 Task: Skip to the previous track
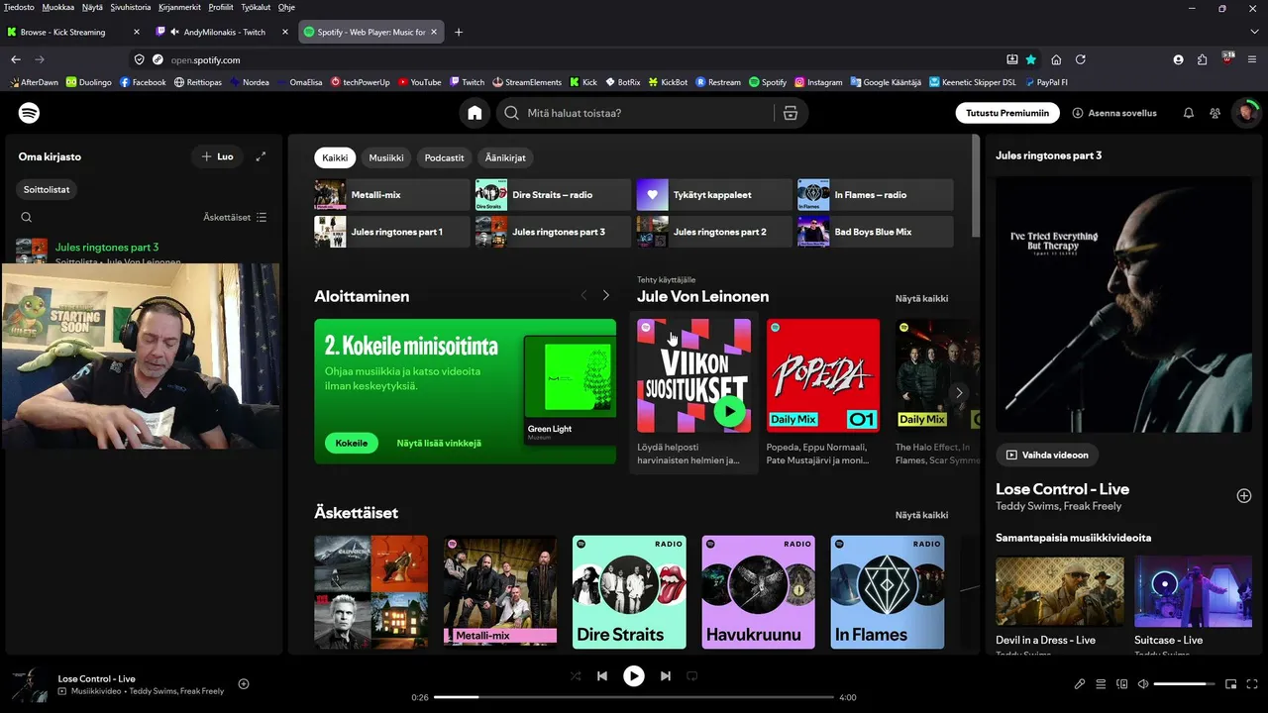(x=601, y=676)
